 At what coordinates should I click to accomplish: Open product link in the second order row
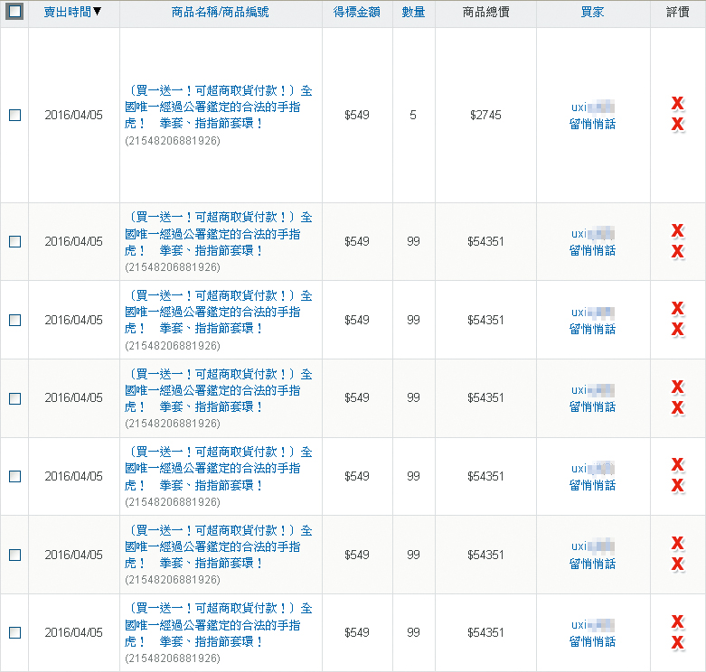tap(219, 234)
